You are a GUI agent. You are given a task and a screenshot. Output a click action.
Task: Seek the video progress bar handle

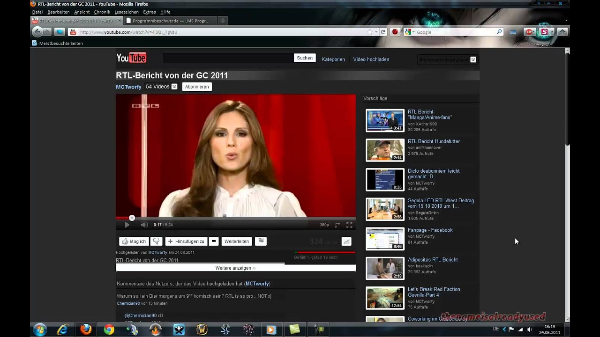[x=132, y=218]
